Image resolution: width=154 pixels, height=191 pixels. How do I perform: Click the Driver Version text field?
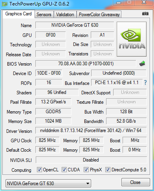click(91, 130)
